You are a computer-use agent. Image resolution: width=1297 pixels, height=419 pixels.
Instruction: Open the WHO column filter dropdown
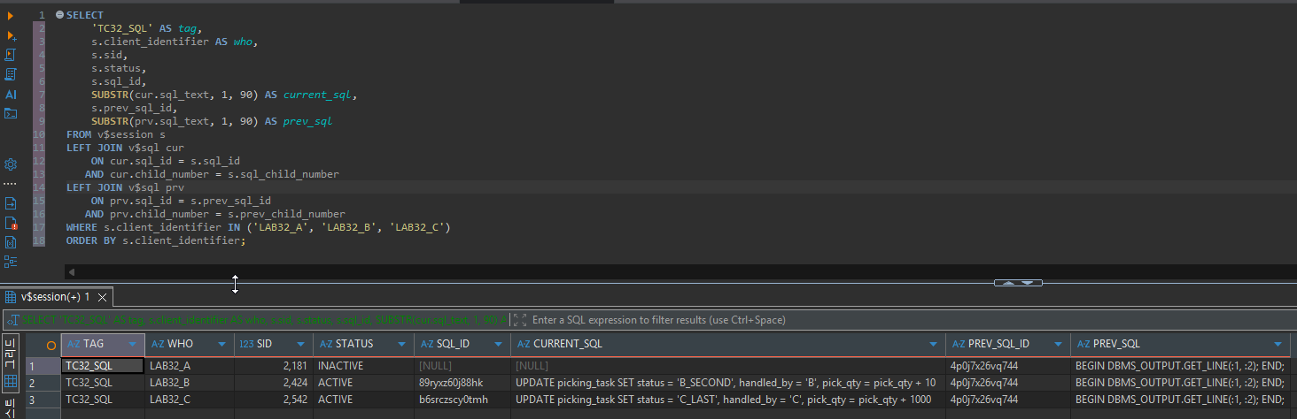pos(222,344)
